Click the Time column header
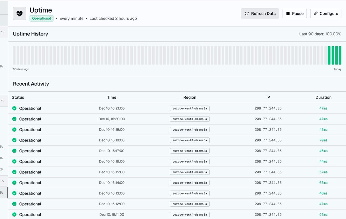346x219 pixels. point(112,97)
